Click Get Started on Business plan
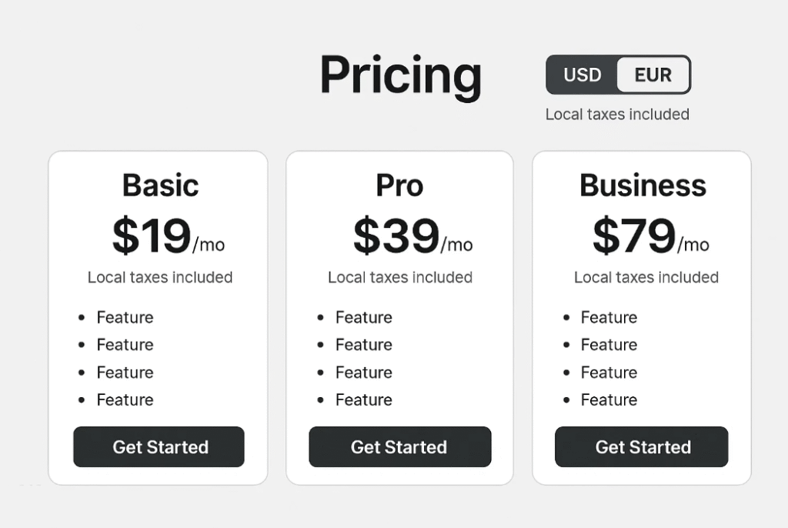 641,446
